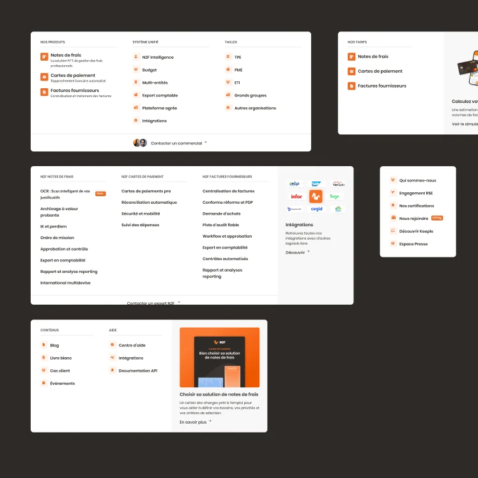Select Suivi des dépenses
Screen dimensions: 478x478
pos(140,225)
